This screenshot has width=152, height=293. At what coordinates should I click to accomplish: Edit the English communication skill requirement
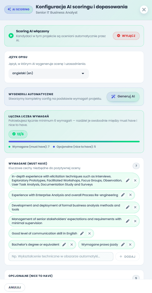pyautogui.click(x=82, y=233)
